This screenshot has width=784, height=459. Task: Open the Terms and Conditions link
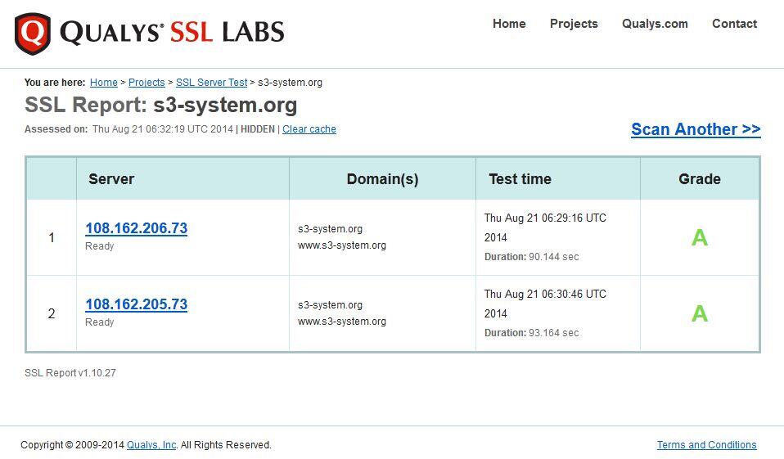pyautogui.click(x=706, y=445)
